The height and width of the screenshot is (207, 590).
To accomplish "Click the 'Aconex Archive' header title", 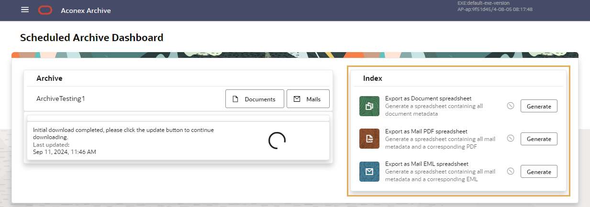I will pyautogui.click(x=86, y=11).
